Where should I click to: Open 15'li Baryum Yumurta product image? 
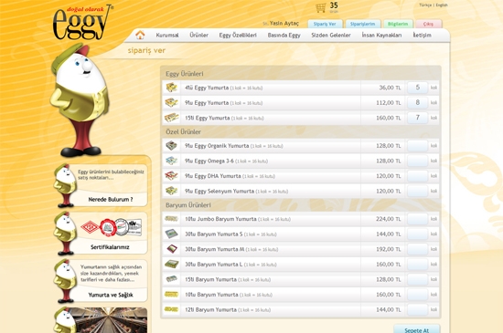pos(172,279)
